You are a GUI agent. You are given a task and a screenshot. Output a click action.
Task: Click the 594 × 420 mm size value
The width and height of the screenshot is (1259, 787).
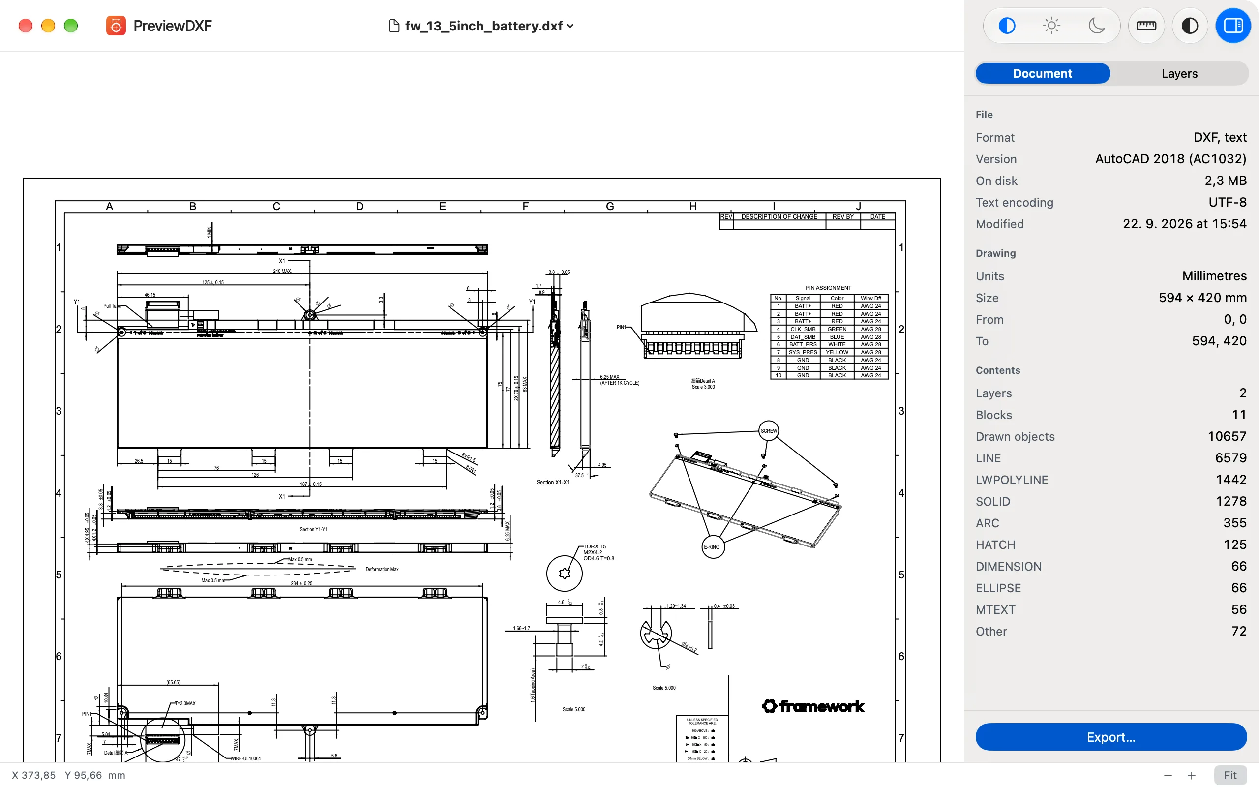tap(1202, 298)
